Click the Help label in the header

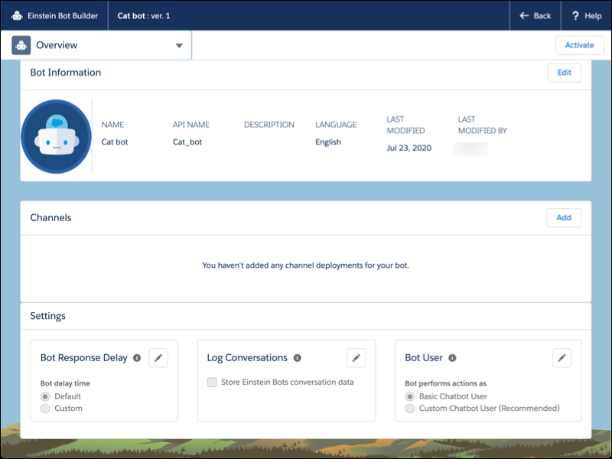593,16
